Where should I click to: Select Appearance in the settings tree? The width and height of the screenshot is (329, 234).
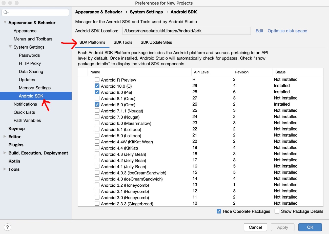(25, 31)
